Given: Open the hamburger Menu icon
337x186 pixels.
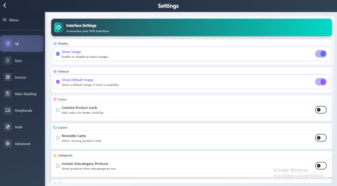Looking at the screenshot, I should click(x=4, y=20).
